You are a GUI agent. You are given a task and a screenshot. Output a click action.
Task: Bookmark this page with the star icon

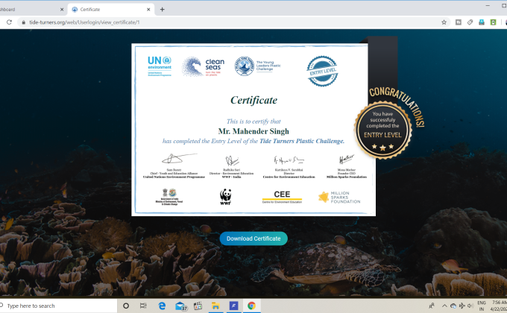click(444, 22)
